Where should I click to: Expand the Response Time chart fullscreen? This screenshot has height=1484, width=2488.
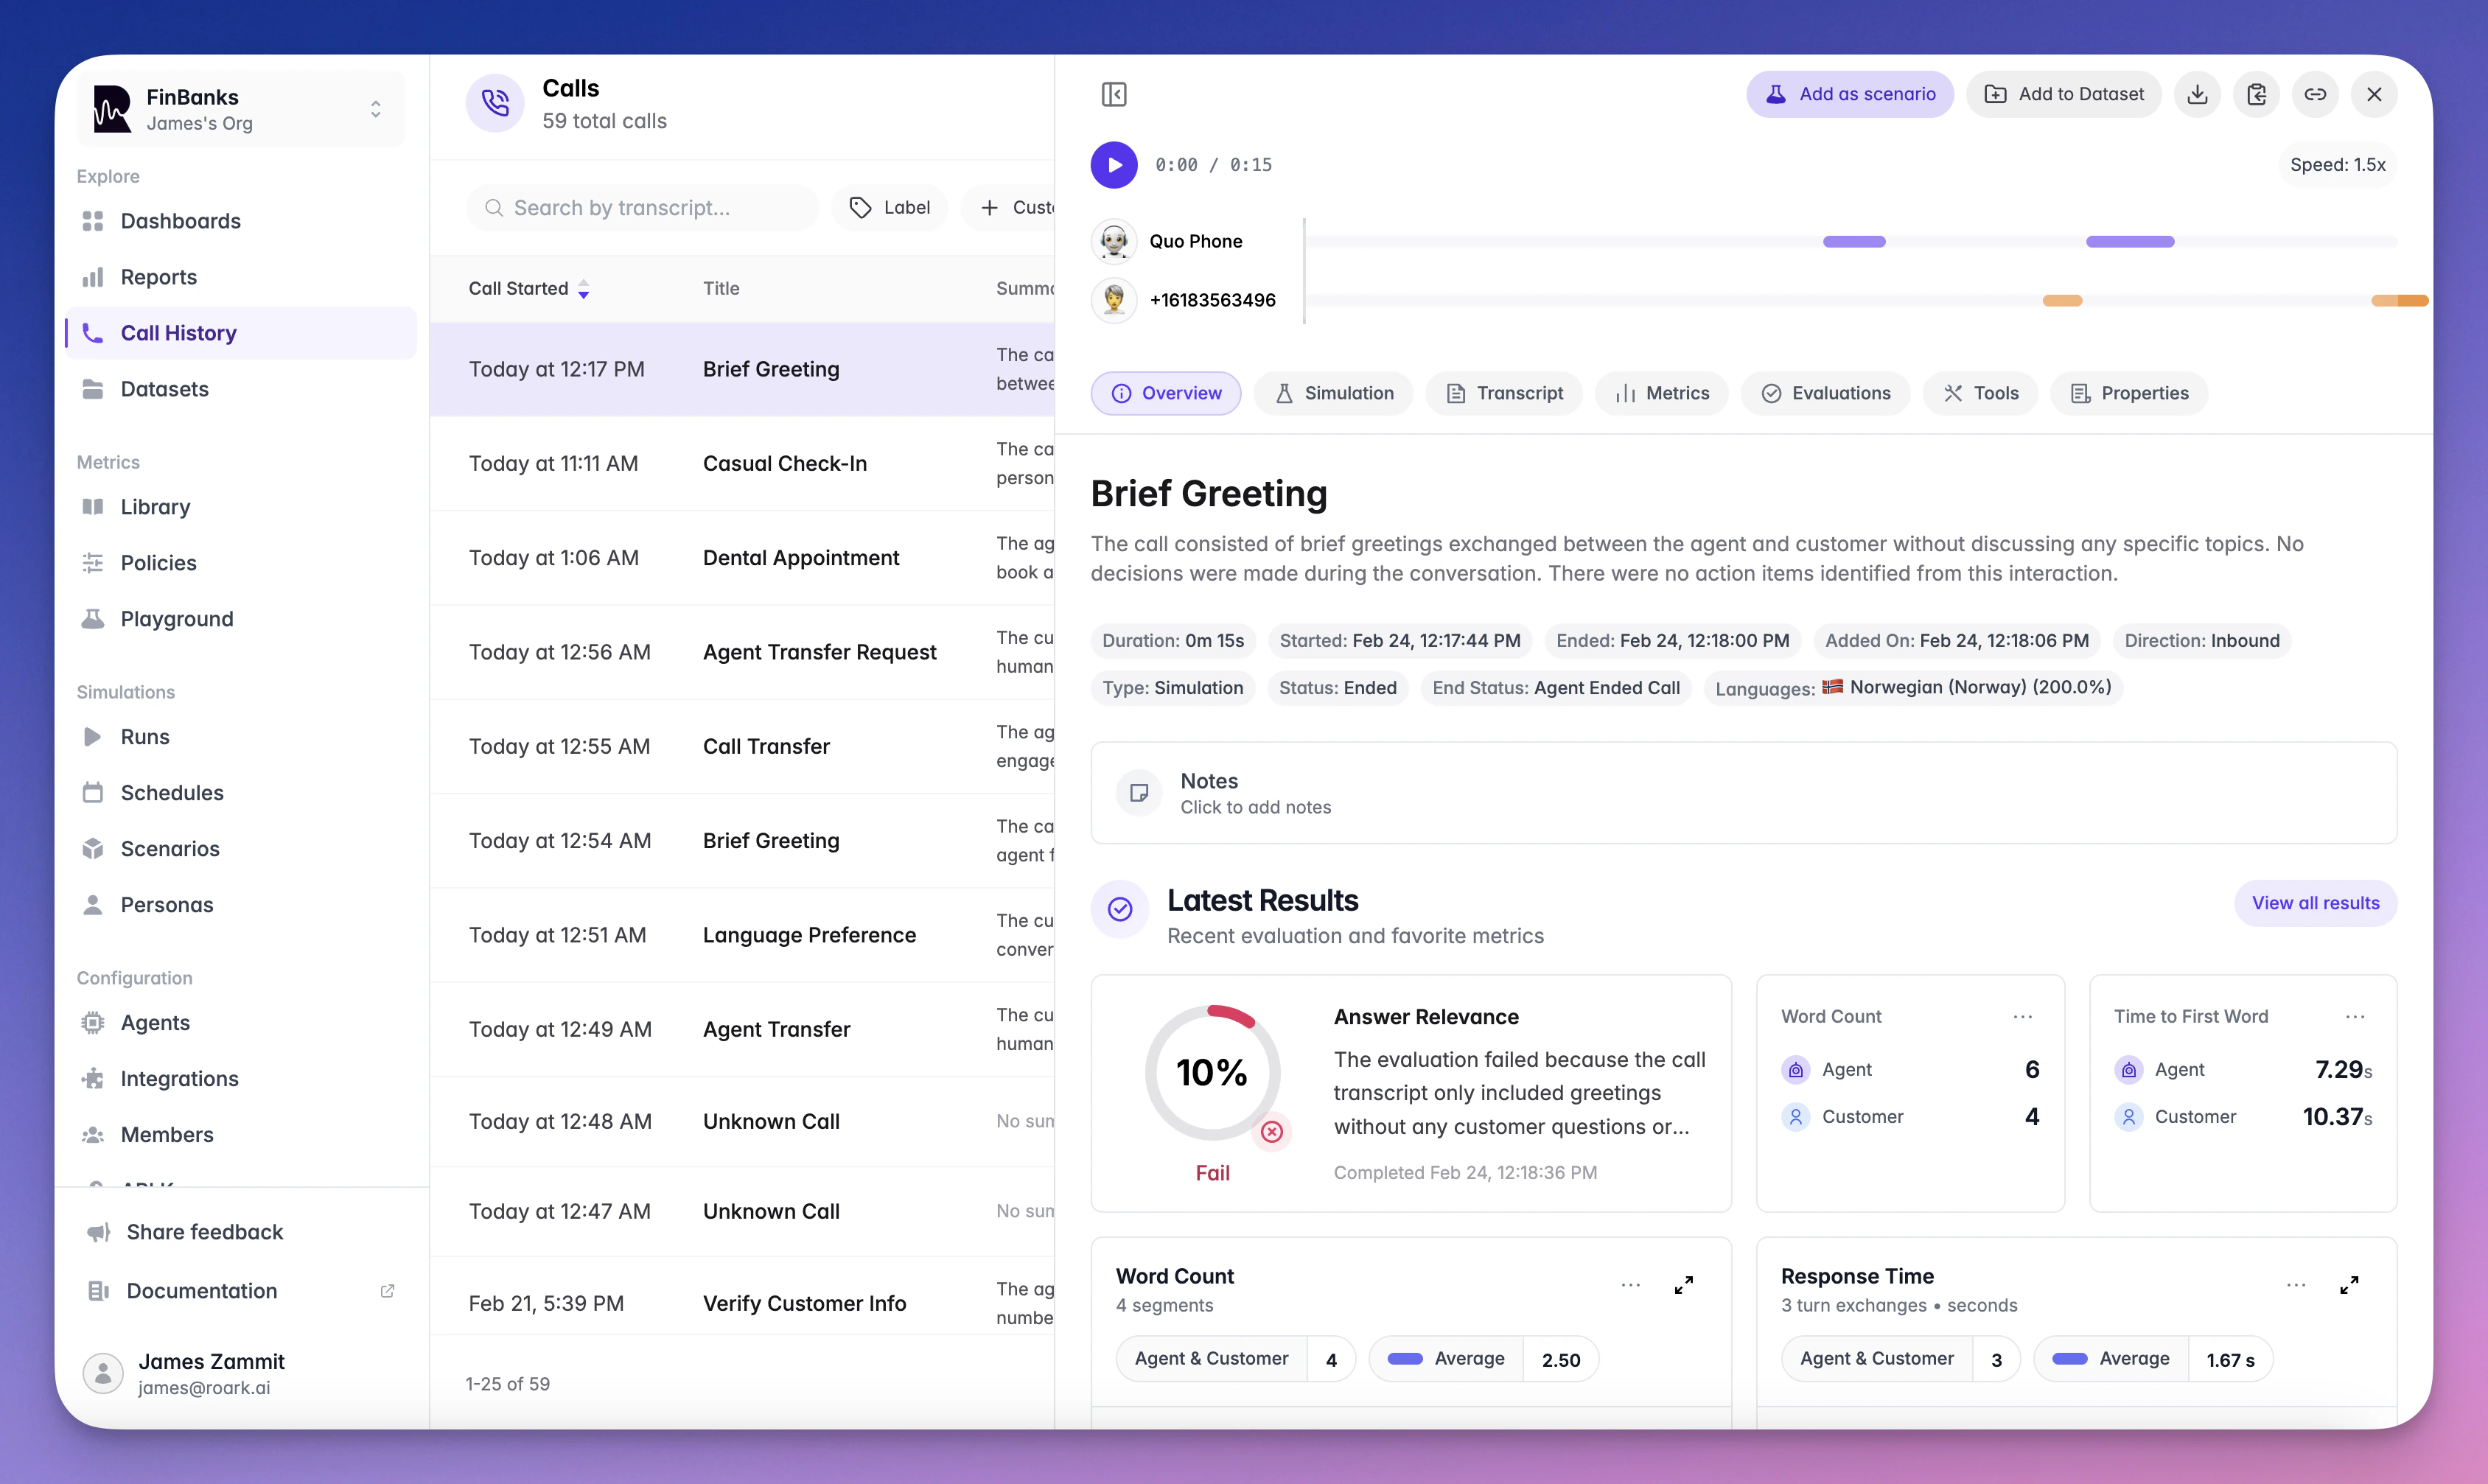coord(2349,1285)
